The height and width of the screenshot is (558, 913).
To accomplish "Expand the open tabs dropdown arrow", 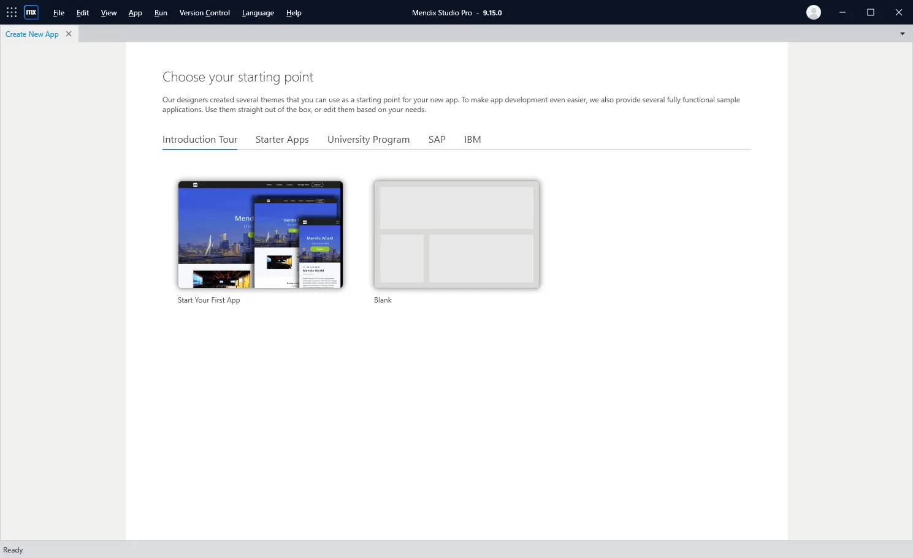I will pos(903,34).
